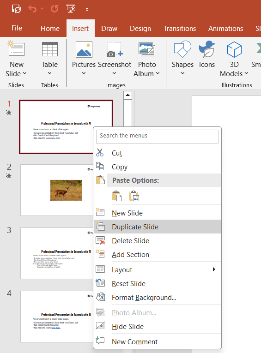Click the Duplicate Slide icon
Viewport: 261px width, 353px height.
pyautogui.click(x=100, y=226)
